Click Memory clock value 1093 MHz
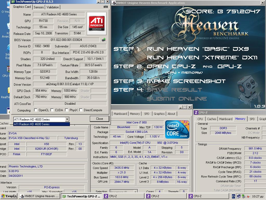The image size is (266, 200). [x=70, y=91]
